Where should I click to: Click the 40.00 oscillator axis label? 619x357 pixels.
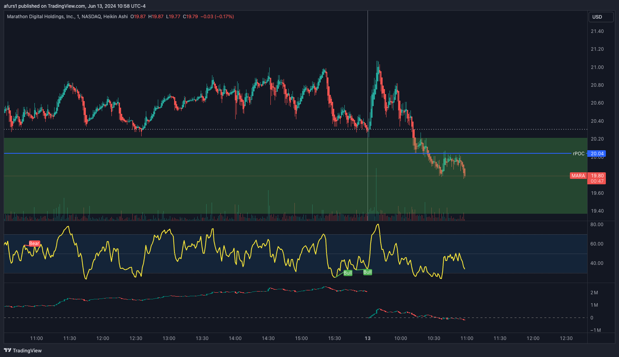(x=597, y=263)
